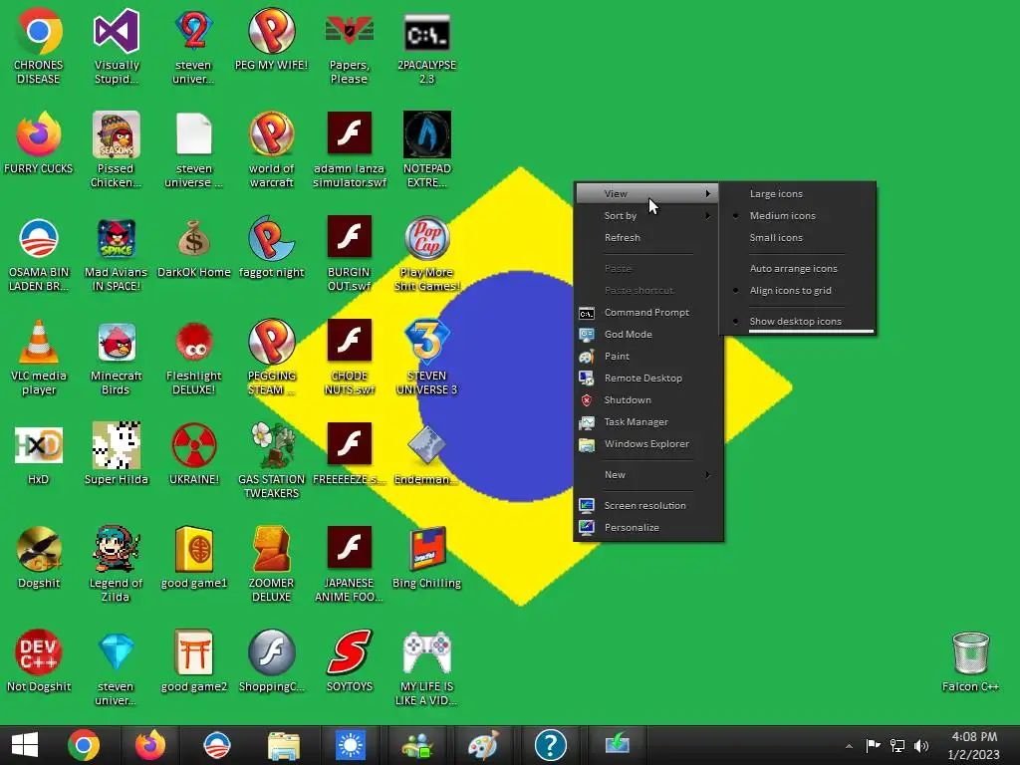Select Large icons view option
Image resolution: width=1020 pixels, height=765 pixels.
798,194
